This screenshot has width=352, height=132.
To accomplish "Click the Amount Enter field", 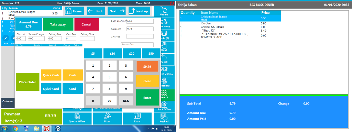I will click(x=137, y=44).
